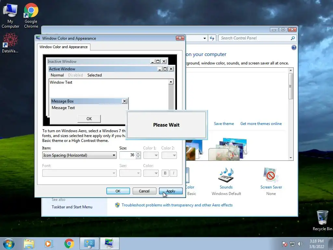Click the preview window scroll up arrow
The height and width of the screenshot is (250, 333).
(171, 82)
